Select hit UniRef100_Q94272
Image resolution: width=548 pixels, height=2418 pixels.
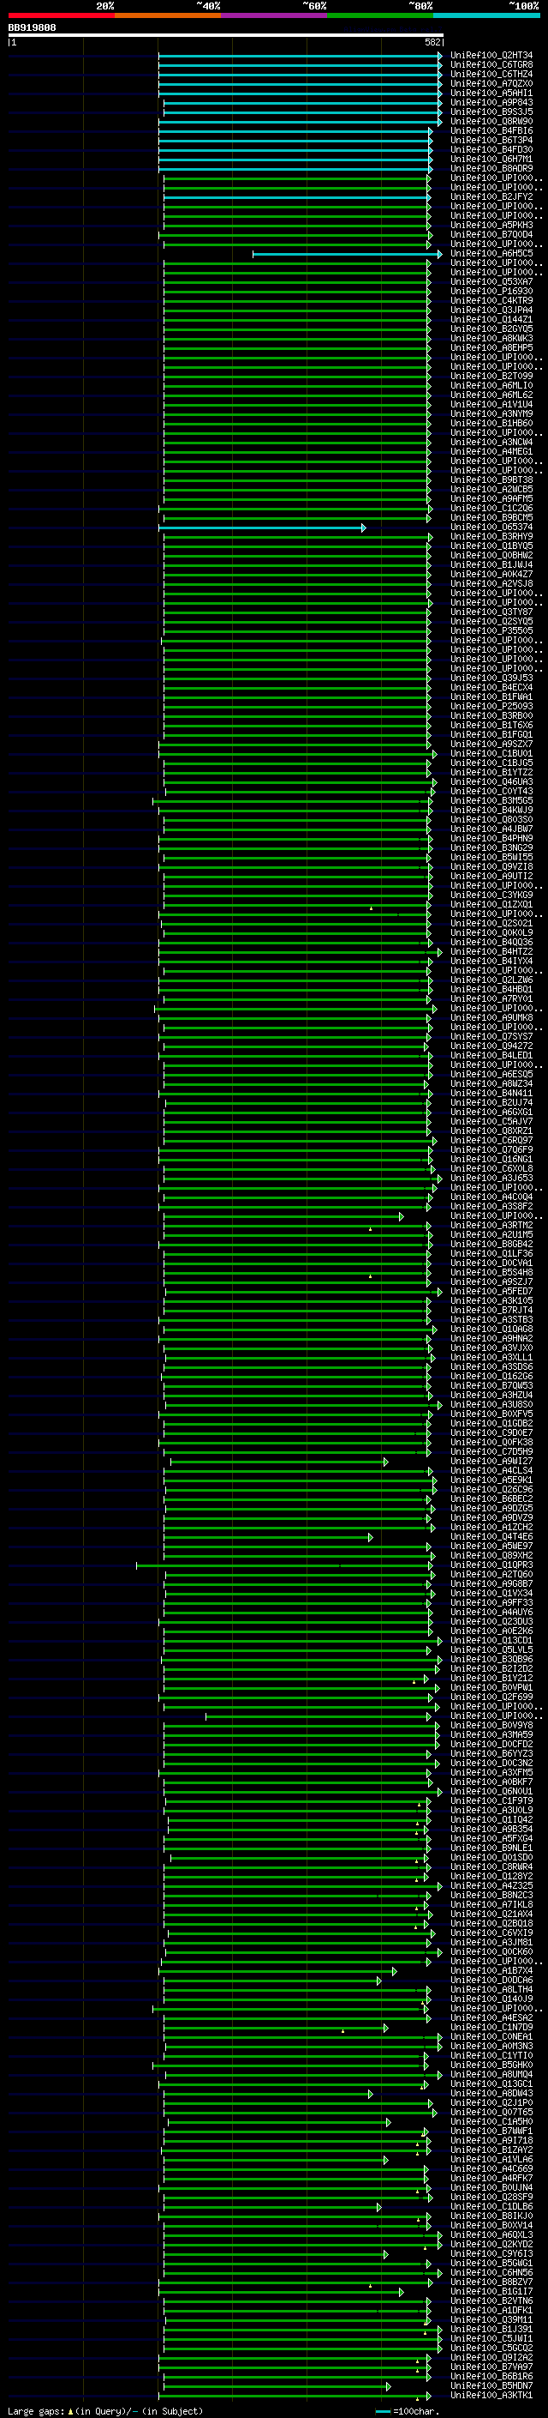click(491, 1046)
